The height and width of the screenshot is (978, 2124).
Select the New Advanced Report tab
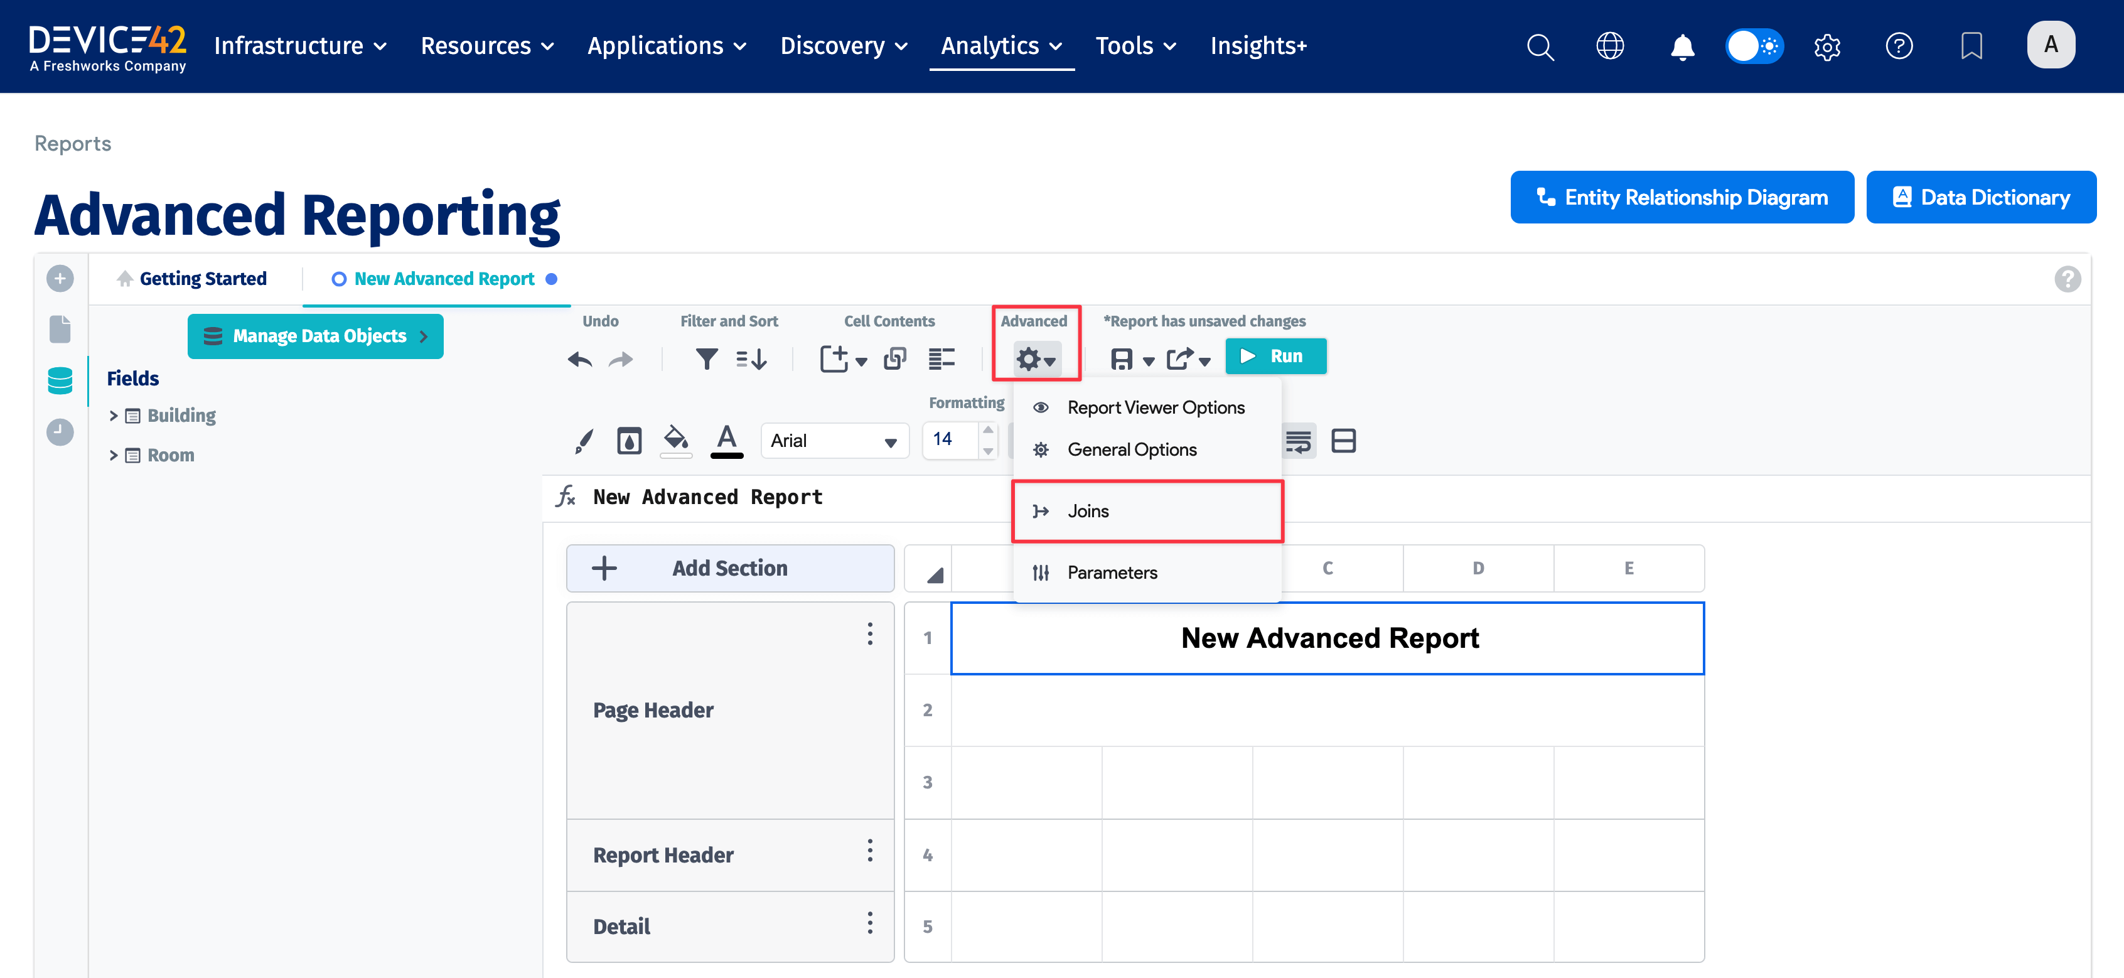tap(444, 279)
